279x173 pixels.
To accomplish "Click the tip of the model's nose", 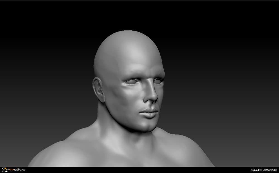I will (x=153, y=99).
